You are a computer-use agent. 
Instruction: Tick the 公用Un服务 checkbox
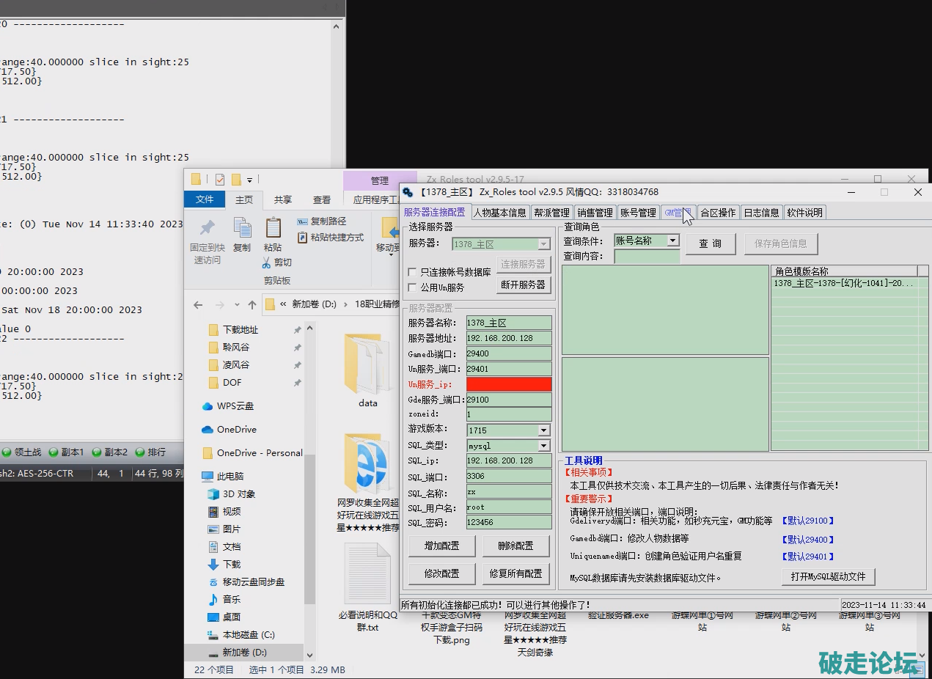coord(412,287)
